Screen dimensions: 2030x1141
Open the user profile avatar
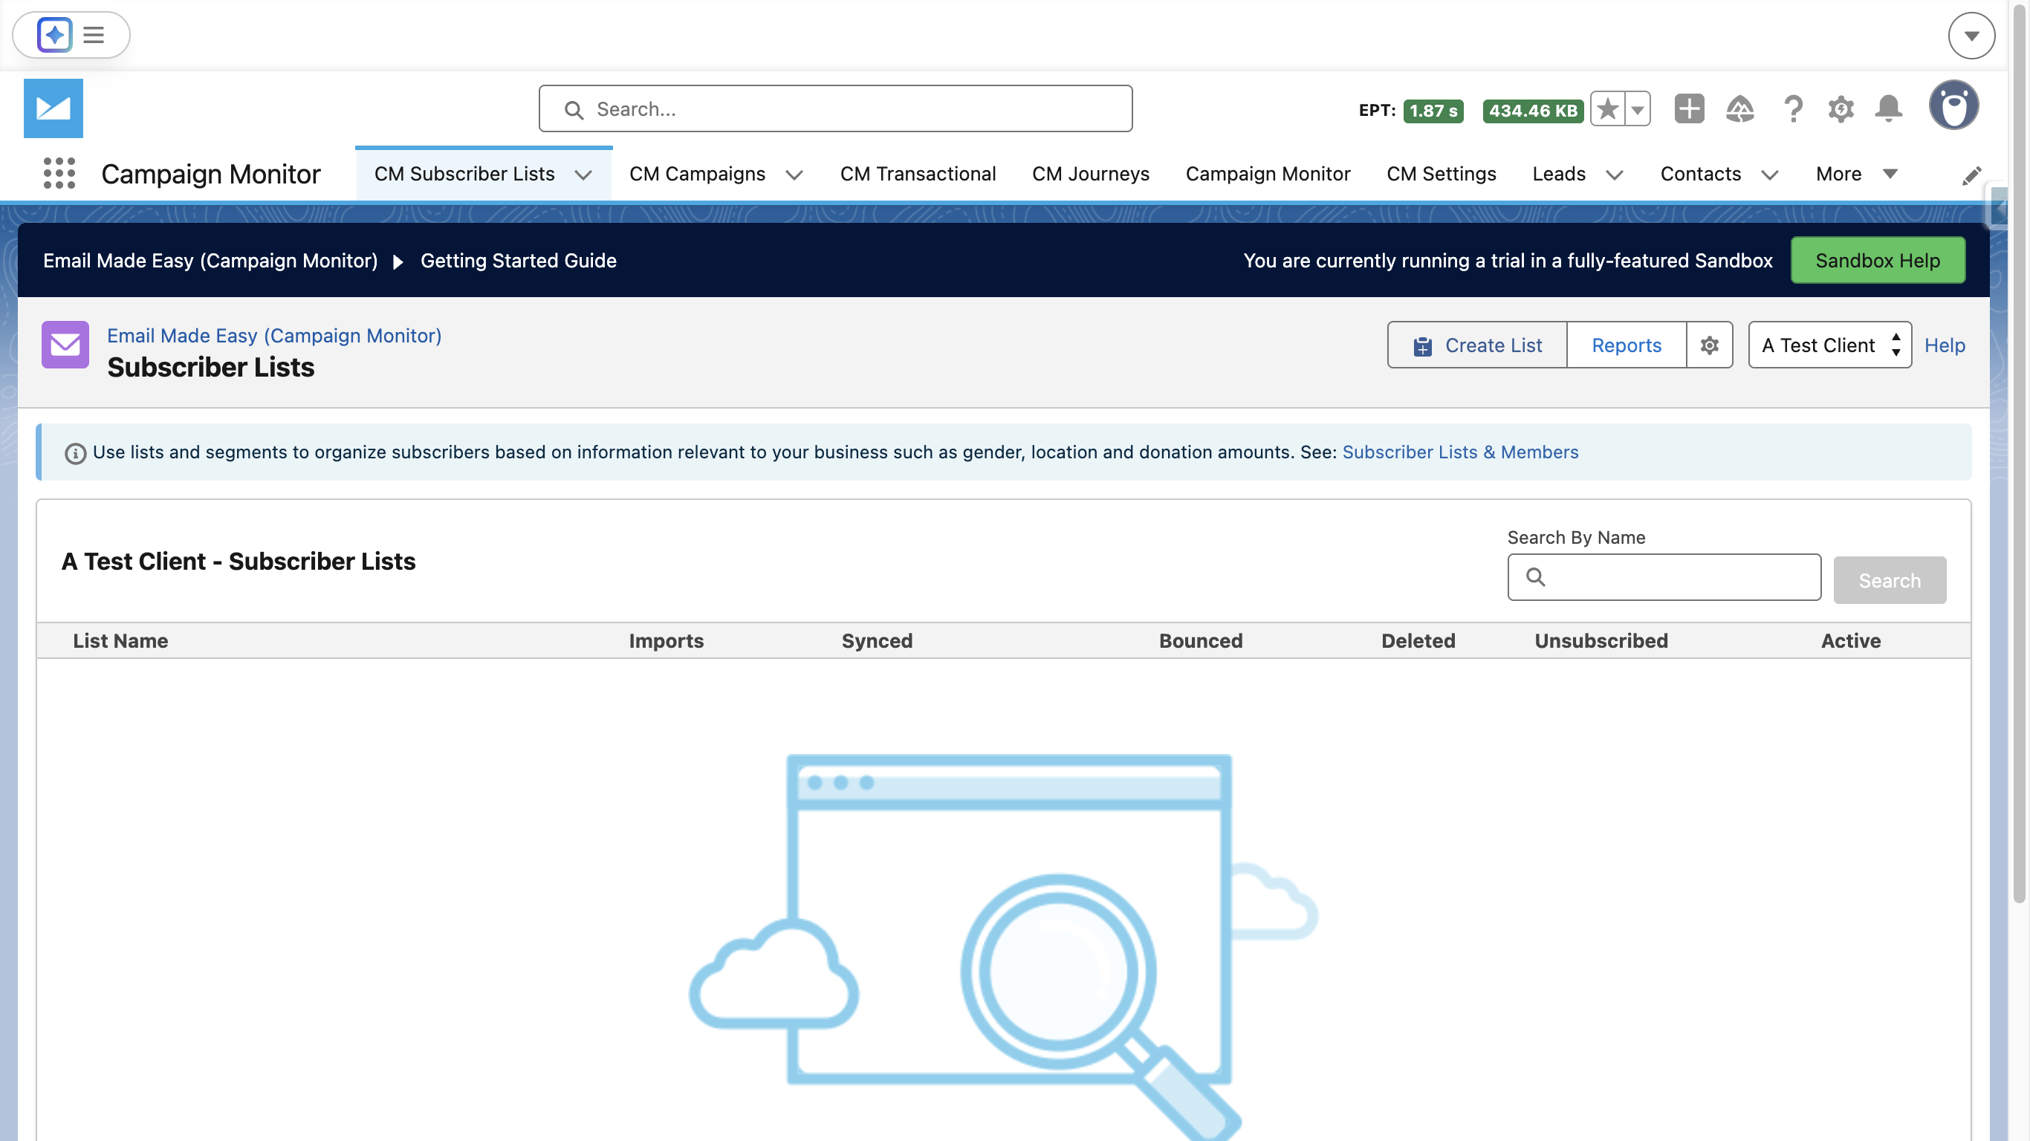point(1953,105)
